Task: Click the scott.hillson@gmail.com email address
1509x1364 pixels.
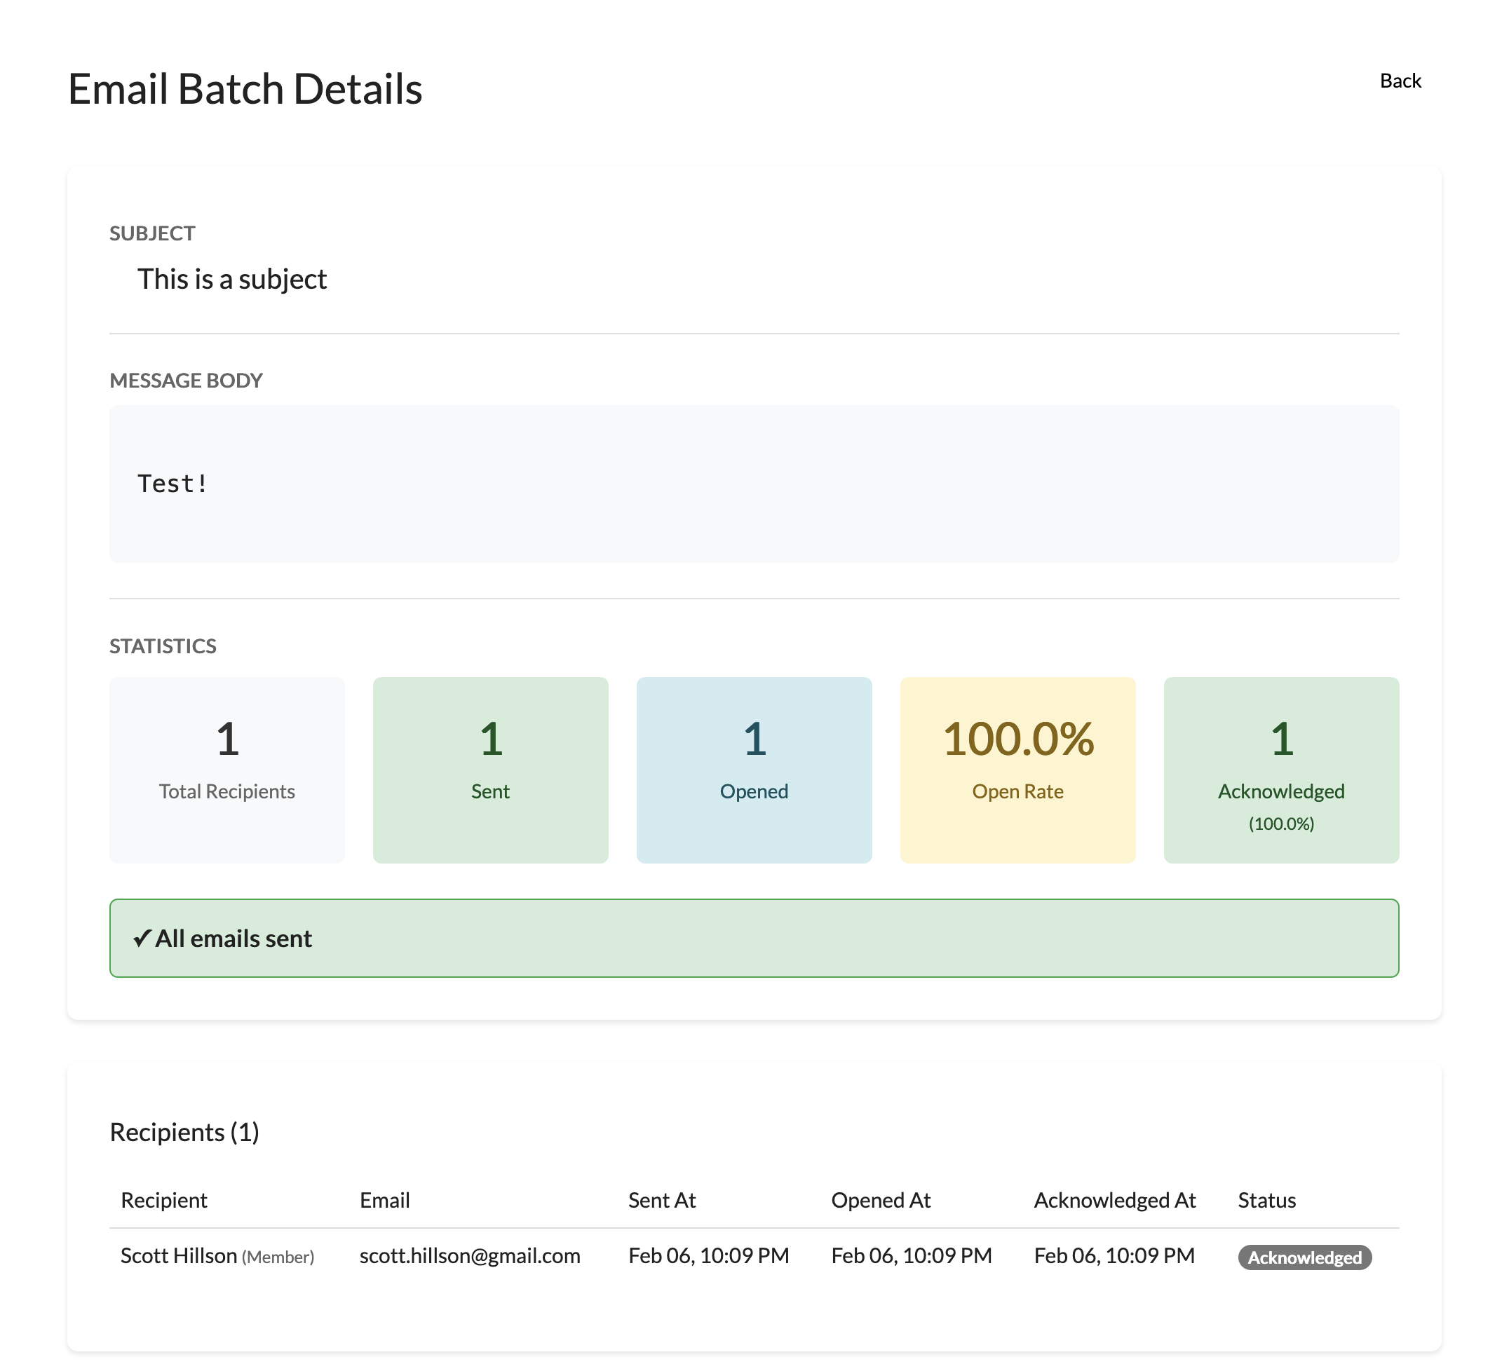Action: (469, 1255)
